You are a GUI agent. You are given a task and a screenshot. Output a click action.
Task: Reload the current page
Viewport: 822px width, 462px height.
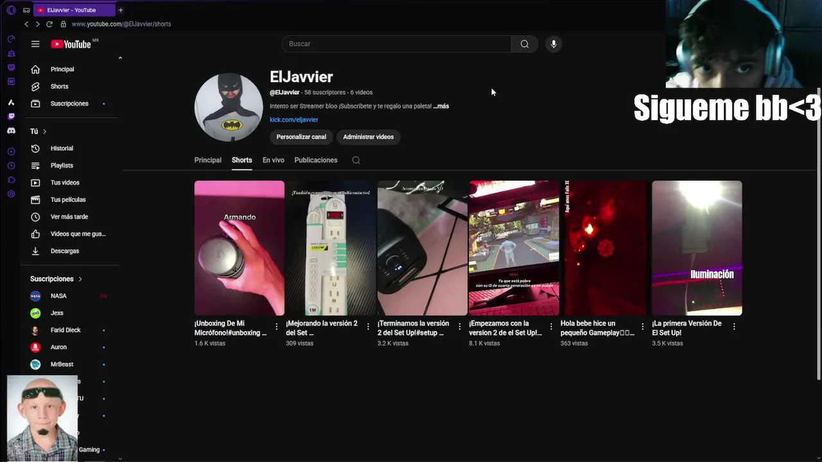coord(49,24)
